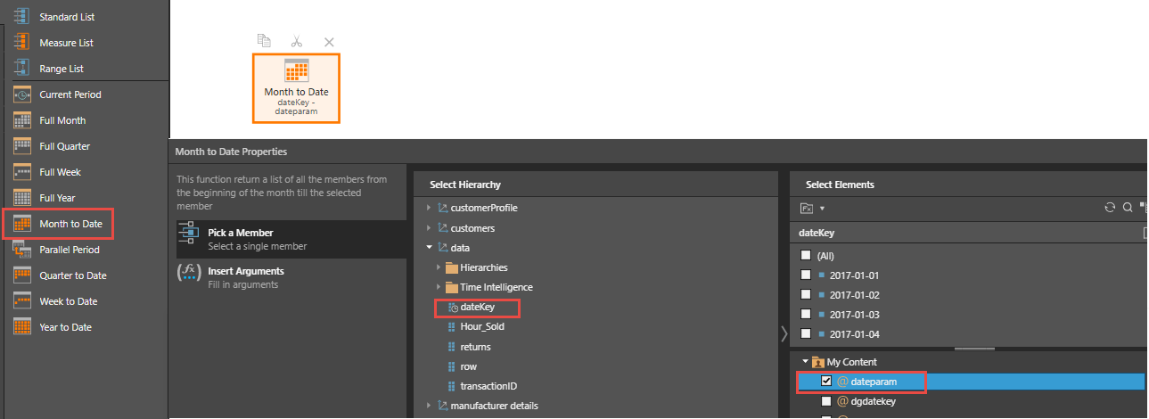1149x419 pixels.
Task: Expand the customerProfile tree node
Action: click(429, 208)
